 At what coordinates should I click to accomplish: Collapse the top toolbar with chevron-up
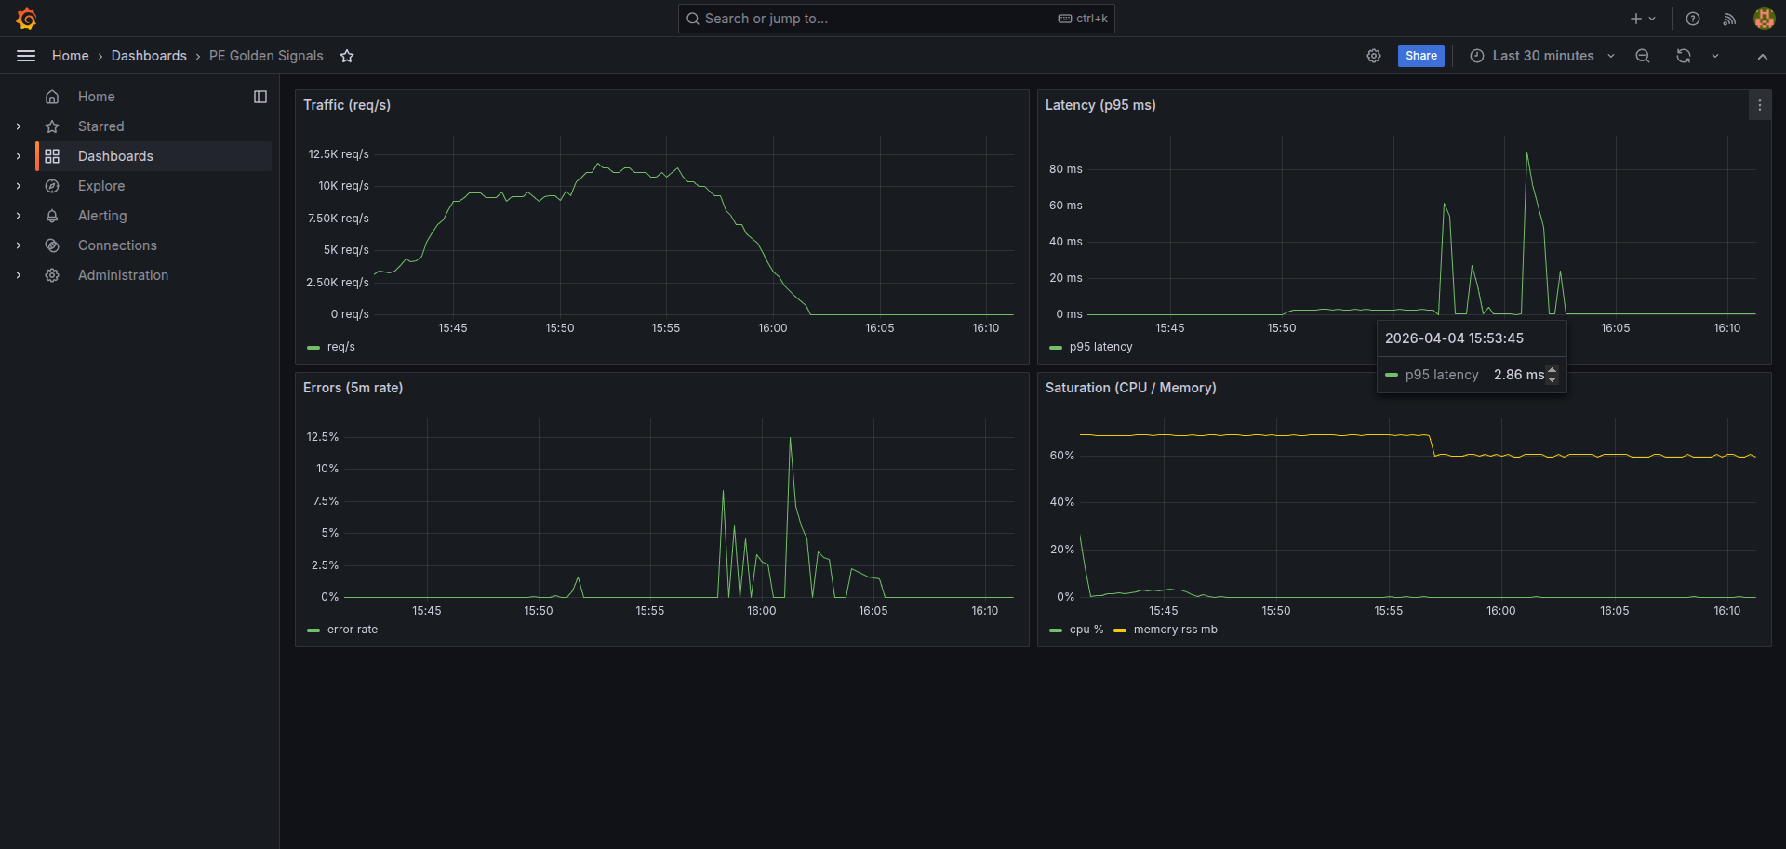click(x=1762, y=56)
